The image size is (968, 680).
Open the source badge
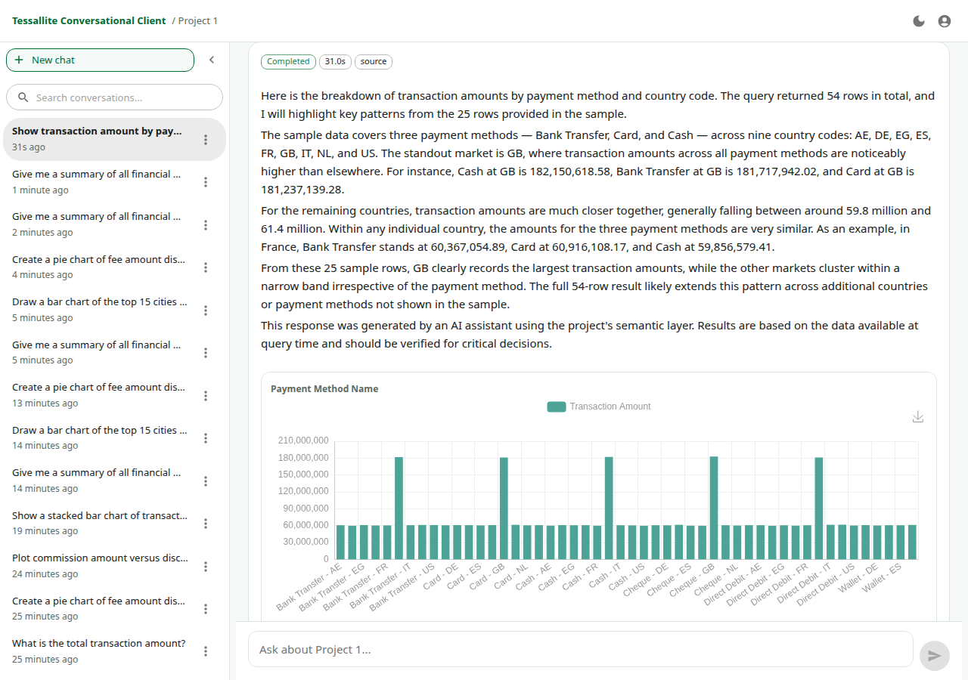[x=374, y=62]
